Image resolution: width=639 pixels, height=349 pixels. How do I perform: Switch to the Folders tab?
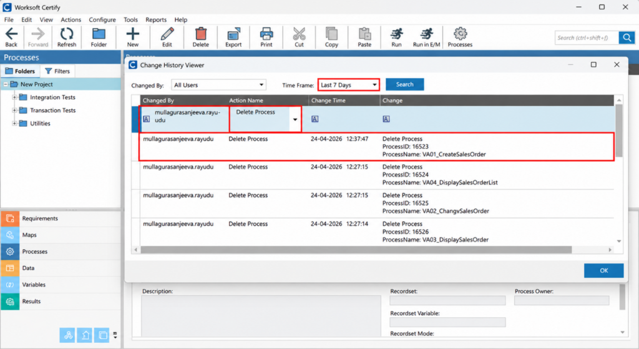pos(21,71)
